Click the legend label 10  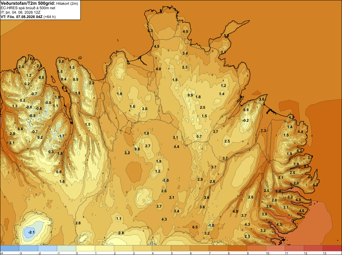pos(268,253)
